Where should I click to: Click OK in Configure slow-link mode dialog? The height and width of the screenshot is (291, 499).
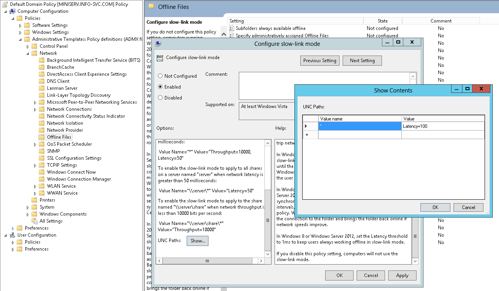[x=340, y=275]
